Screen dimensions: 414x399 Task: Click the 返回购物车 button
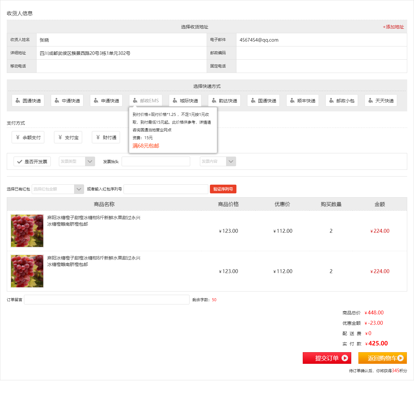[x=382, y=358]
